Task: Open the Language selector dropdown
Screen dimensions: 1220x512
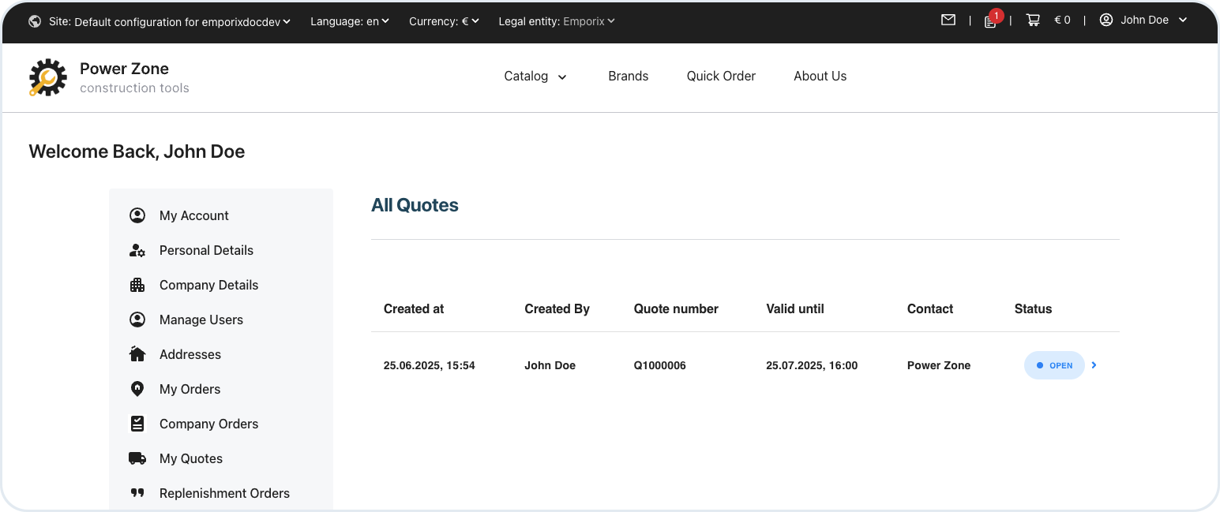Action: point(349,21)
